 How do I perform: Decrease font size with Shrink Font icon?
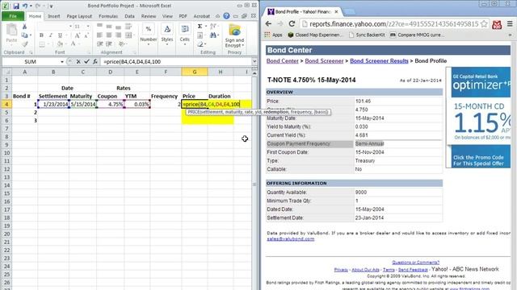(86, 35)
